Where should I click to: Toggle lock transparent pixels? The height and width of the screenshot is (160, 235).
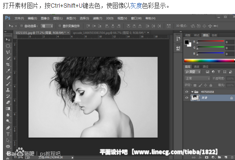pyautogui.click(x=195, y=86)
